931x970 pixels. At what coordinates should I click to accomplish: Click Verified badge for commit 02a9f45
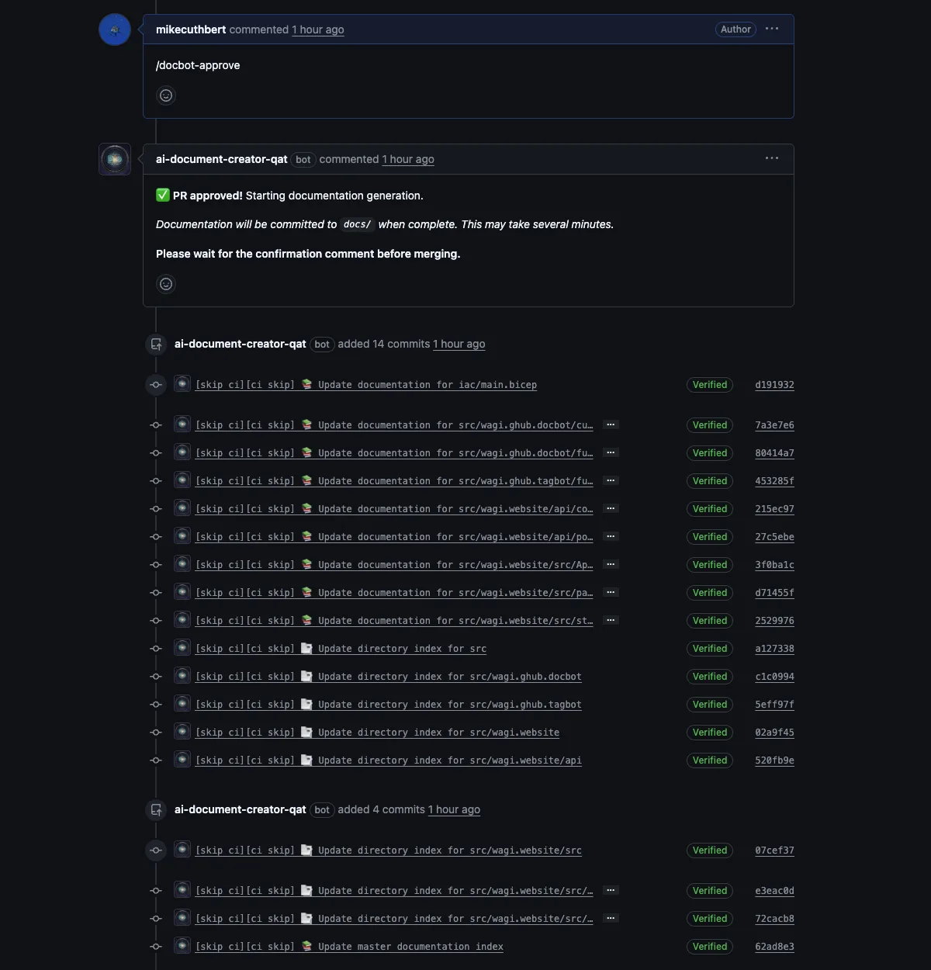(x=710, y=733)
